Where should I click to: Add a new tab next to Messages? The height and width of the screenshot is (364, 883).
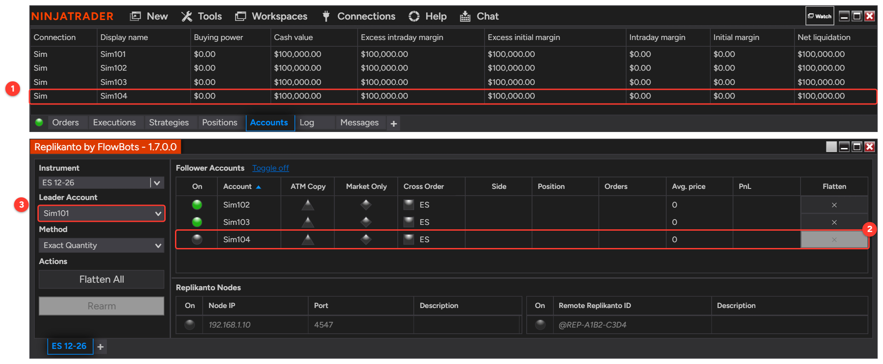(x=394, y=124)
